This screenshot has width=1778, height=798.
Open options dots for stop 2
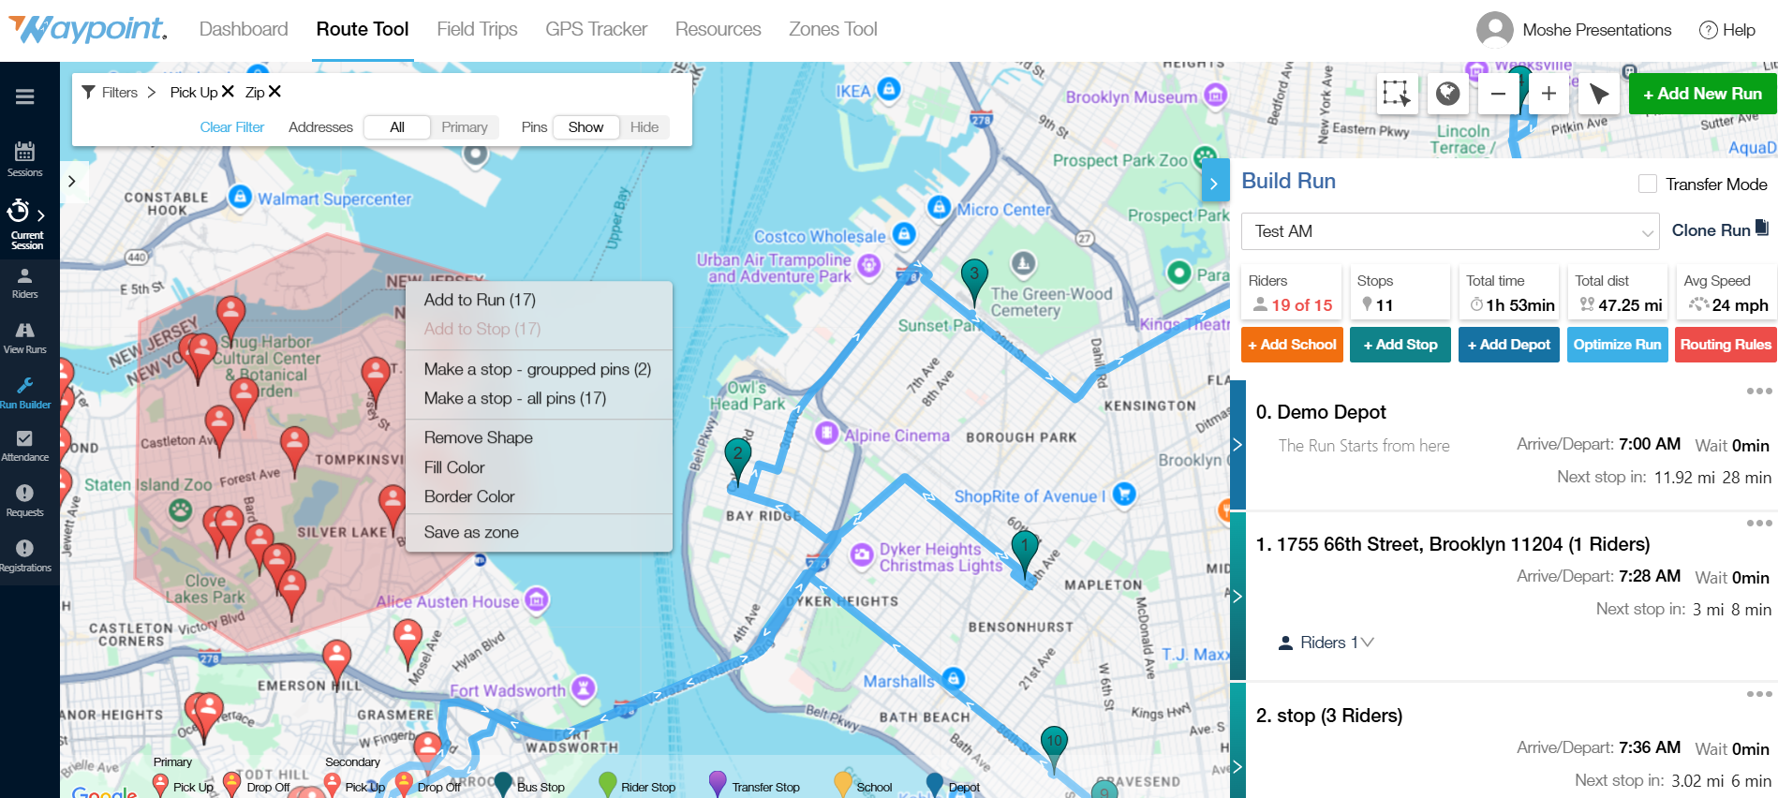pos(1759,695)
